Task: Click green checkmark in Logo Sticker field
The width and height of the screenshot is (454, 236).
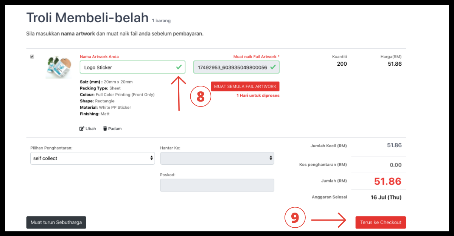Action: click(x=179, y=67)
